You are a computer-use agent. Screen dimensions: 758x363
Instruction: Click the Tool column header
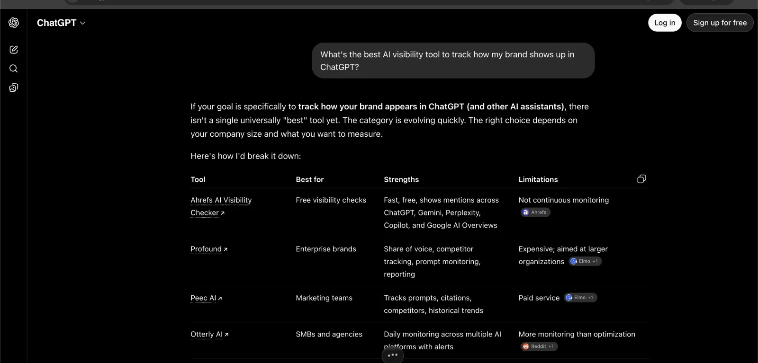(x=198, y=179)
